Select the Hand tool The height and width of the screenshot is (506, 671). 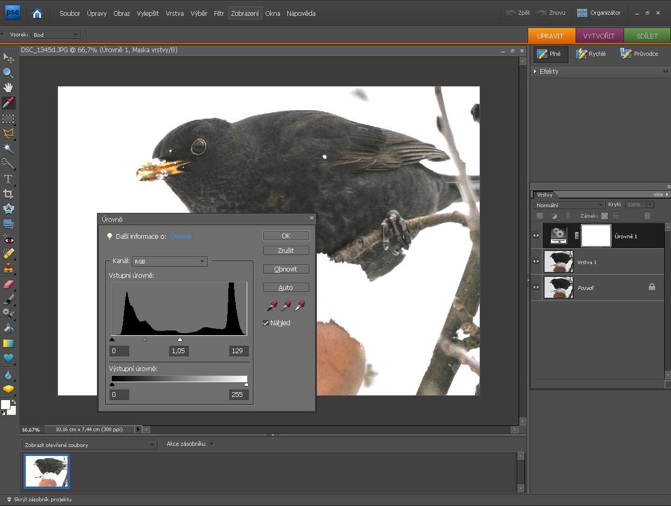tap(8, 87)
